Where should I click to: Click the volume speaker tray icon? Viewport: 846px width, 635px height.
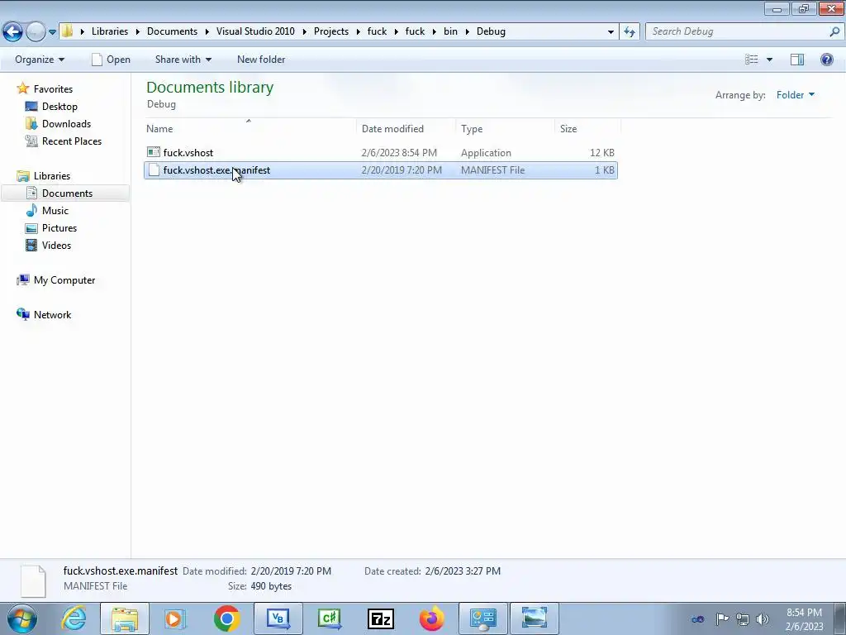[763, 619]
